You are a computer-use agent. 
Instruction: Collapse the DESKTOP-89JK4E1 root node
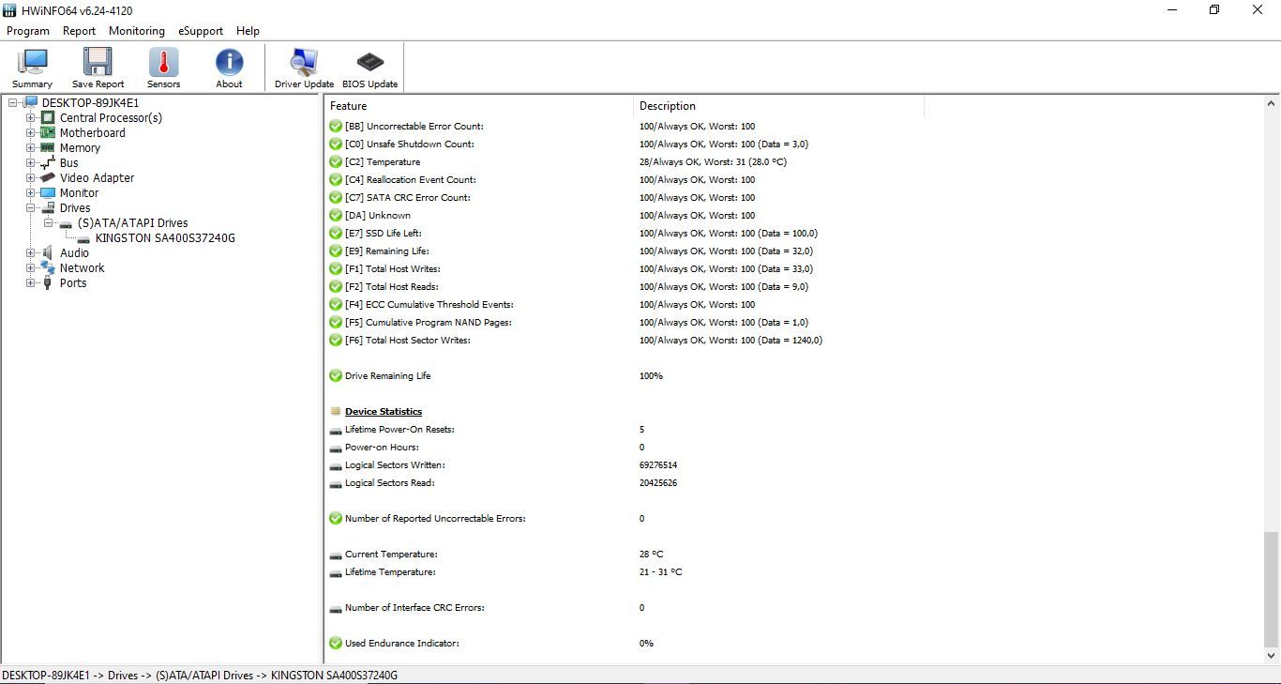click(13, 102)
